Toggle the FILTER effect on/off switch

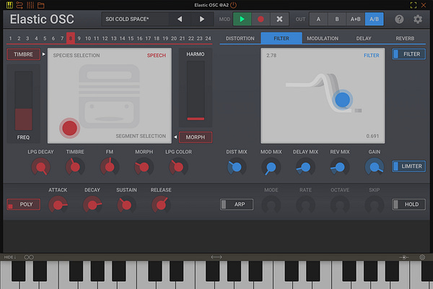pos(408,54)
